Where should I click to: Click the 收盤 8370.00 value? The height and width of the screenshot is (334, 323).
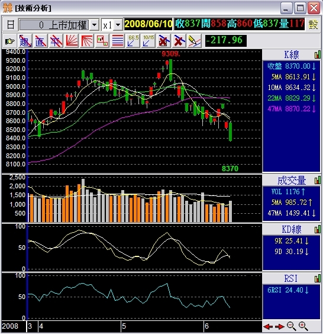click(x=292, y=66)
